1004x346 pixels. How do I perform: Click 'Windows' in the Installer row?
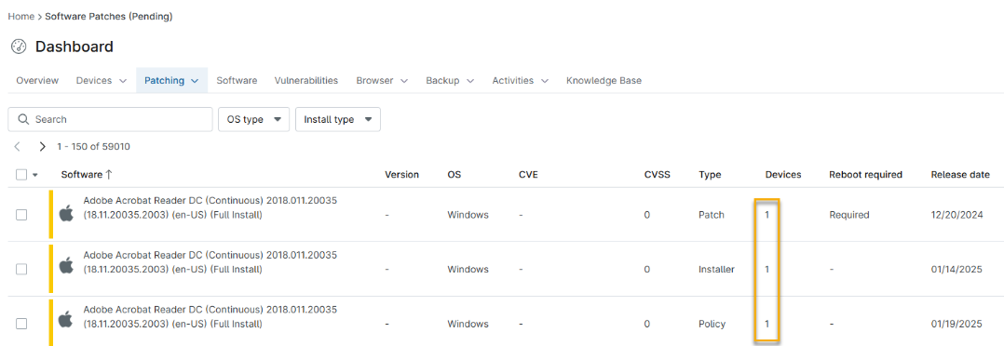468,269
